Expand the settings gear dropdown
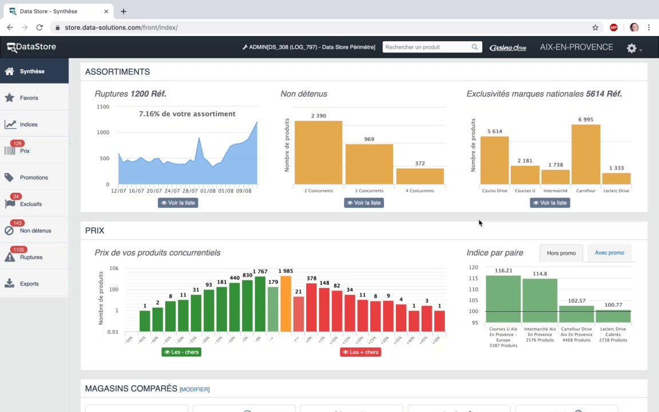Image resolution: width=659 pixels, height=412 pixels. pyautogui.click(x=634, y=48)
